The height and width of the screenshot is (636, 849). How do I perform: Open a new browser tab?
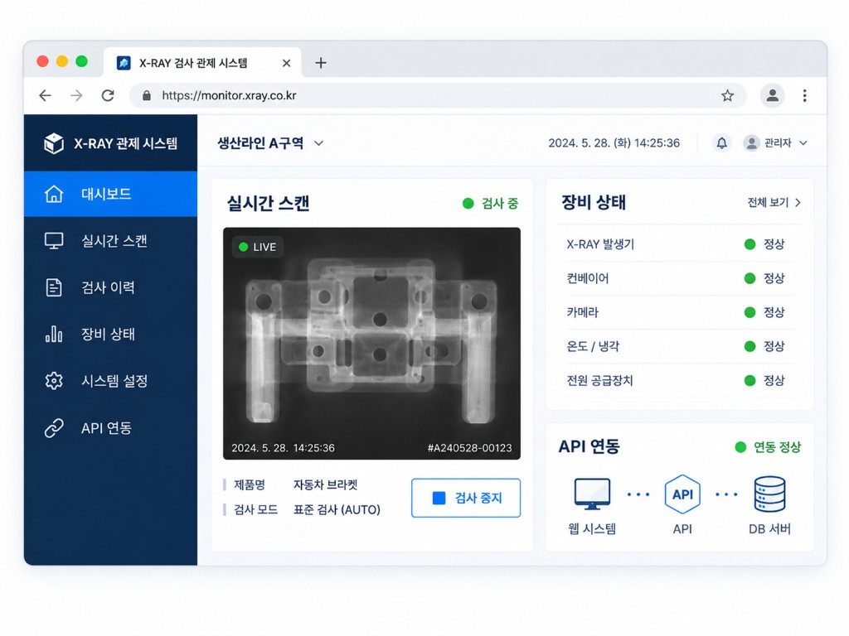[321, 63]
